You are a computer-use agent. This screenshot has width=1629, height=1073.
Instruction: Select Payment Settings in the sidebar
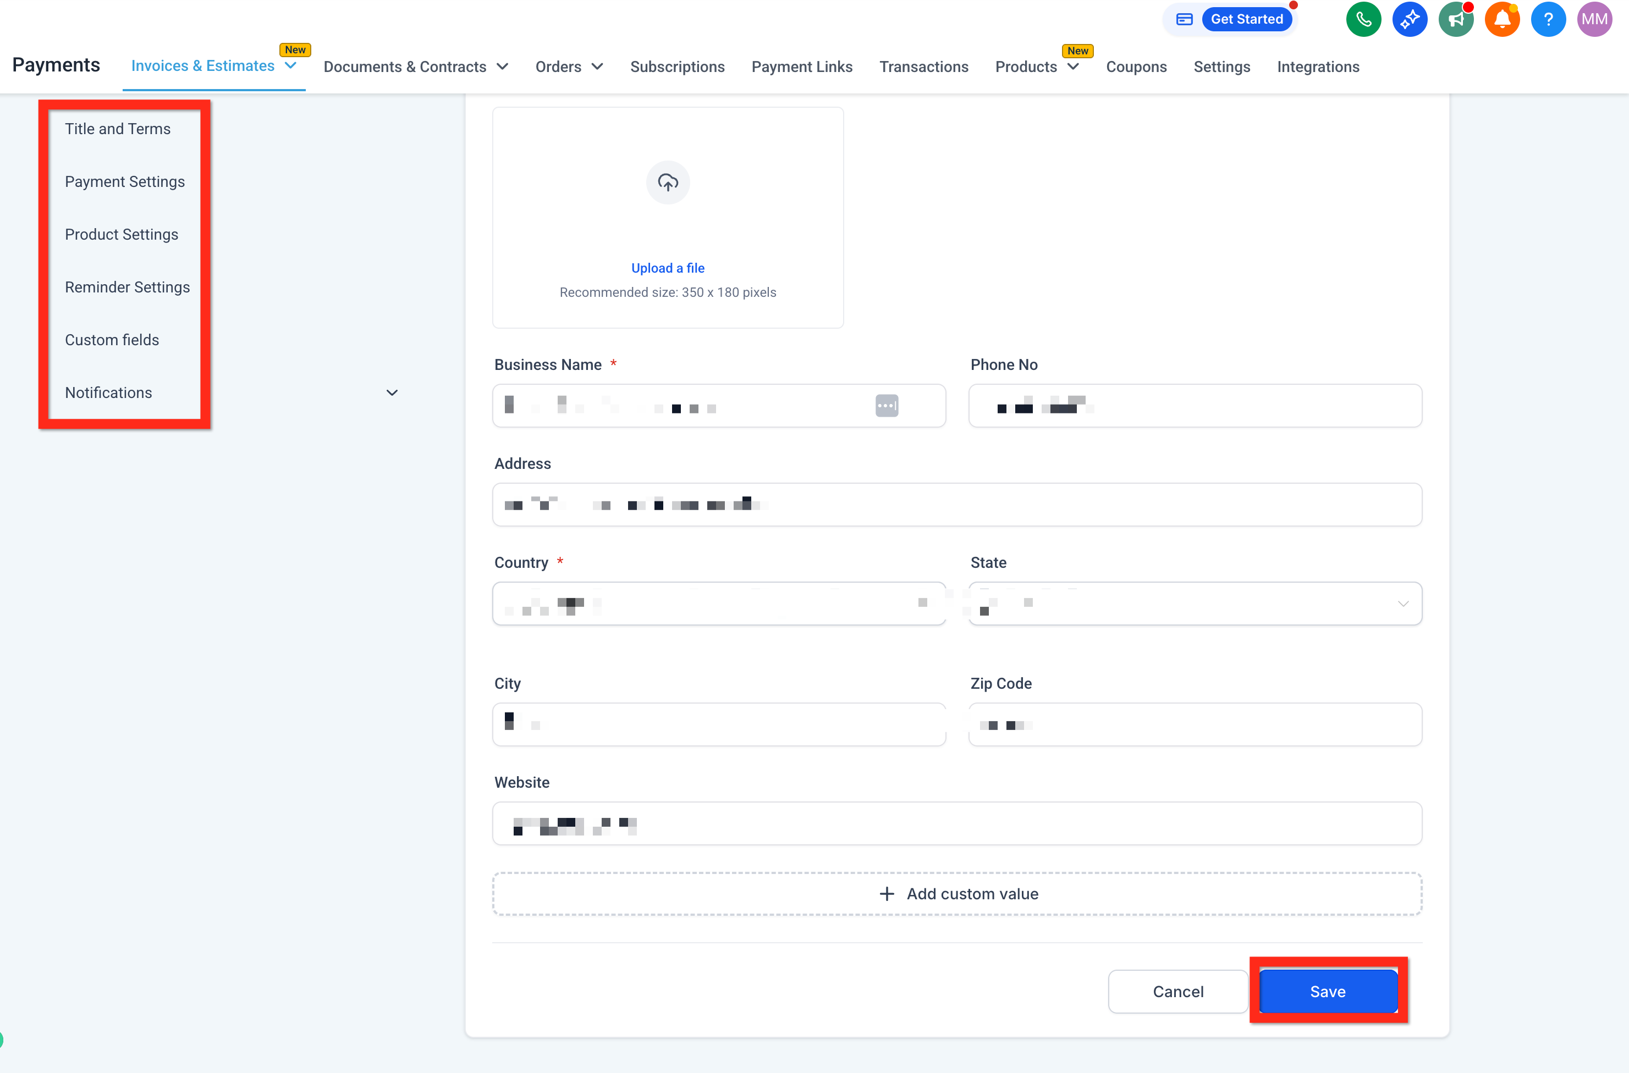point(125,181)
